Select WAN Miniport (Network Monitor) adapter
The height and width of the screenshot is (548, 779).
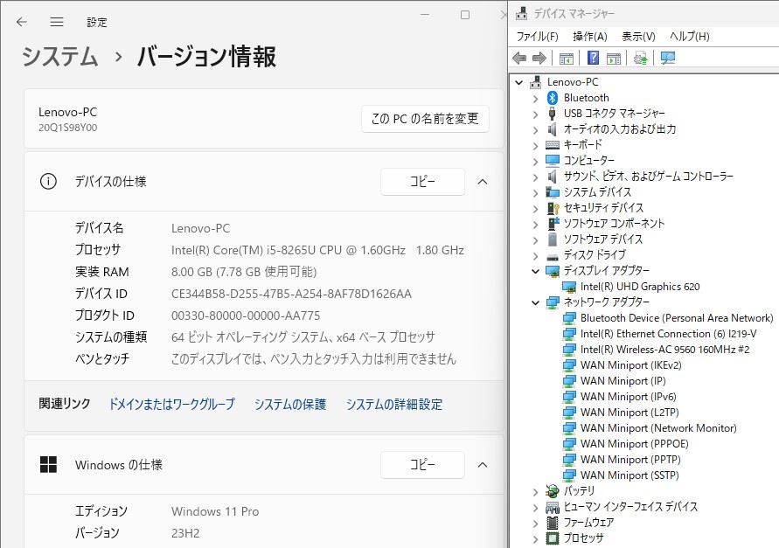pos(658,428)
